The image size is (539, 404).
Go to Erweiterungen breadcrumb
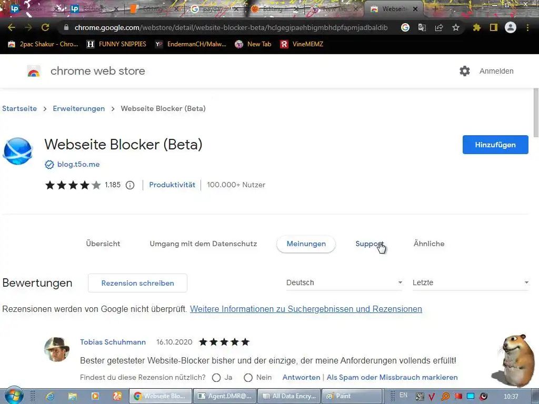tap(79, 108)
